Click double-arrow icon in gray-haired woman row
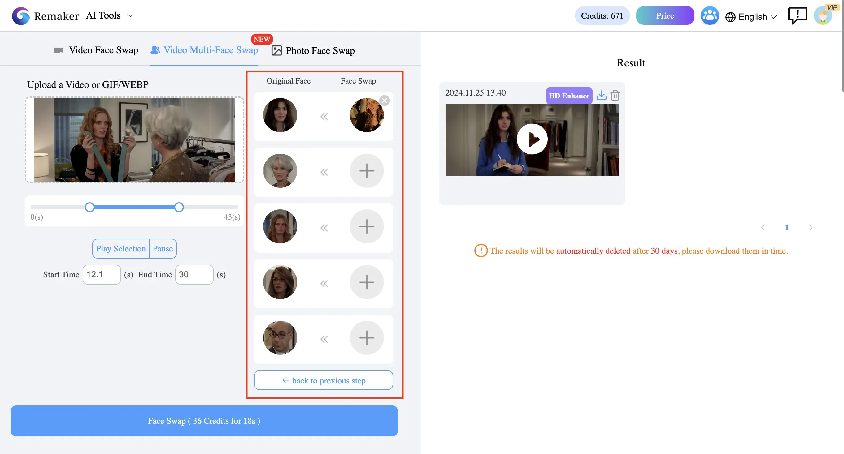 click(324, 172)
